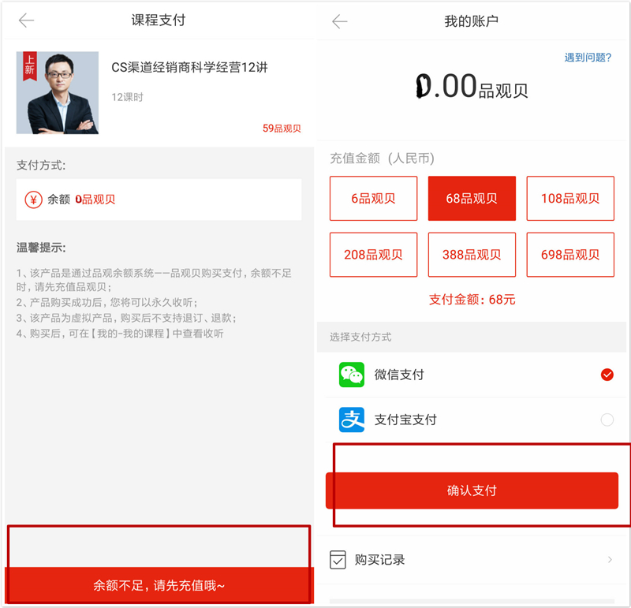Tap the 购买记录 checklist icon
The height and width of the screenshot is (608, 631).
pyautogui.click(x=338, y=560)
